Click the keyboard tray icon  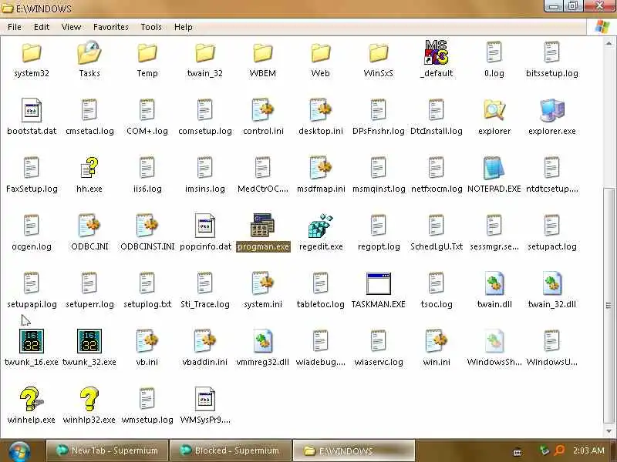tap(518, 451)
